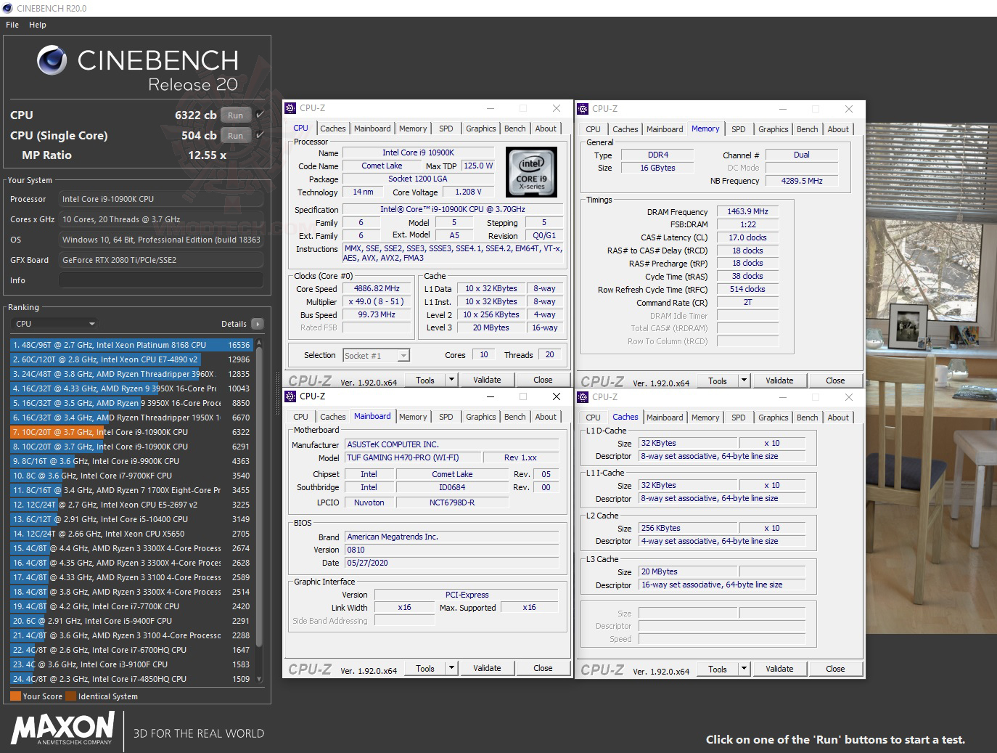This screenshot has height=753, width=997.
Task: Click the Intel Core i9 X-series badge
Action: (x=532, y=172)
